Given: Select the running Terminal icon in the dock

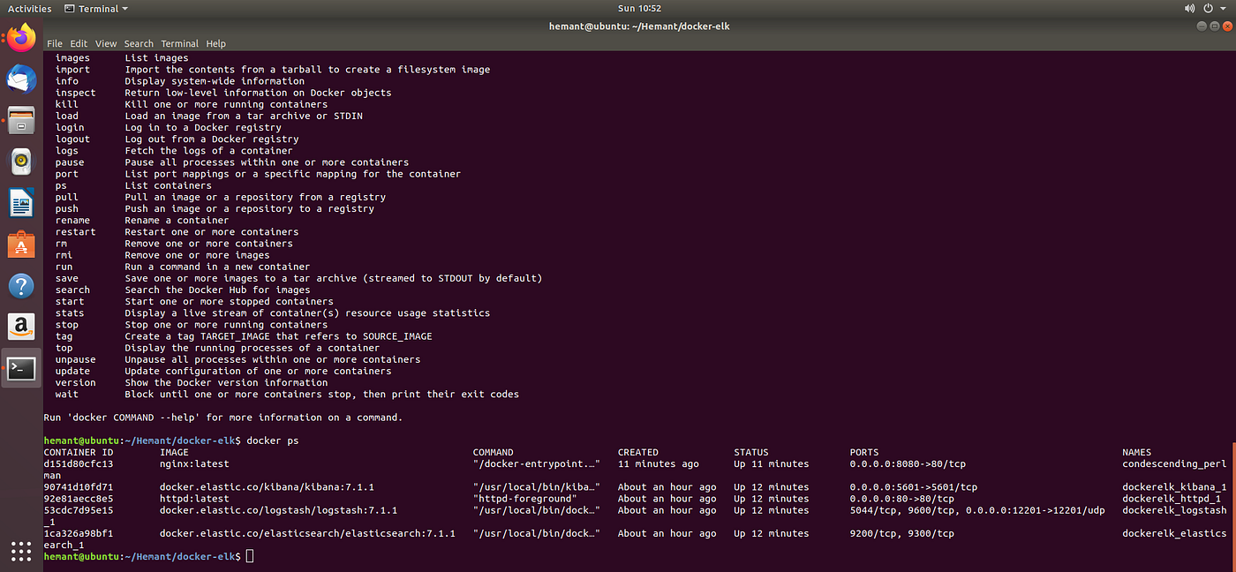Looking at the screenshot, I should pos(19,367).
